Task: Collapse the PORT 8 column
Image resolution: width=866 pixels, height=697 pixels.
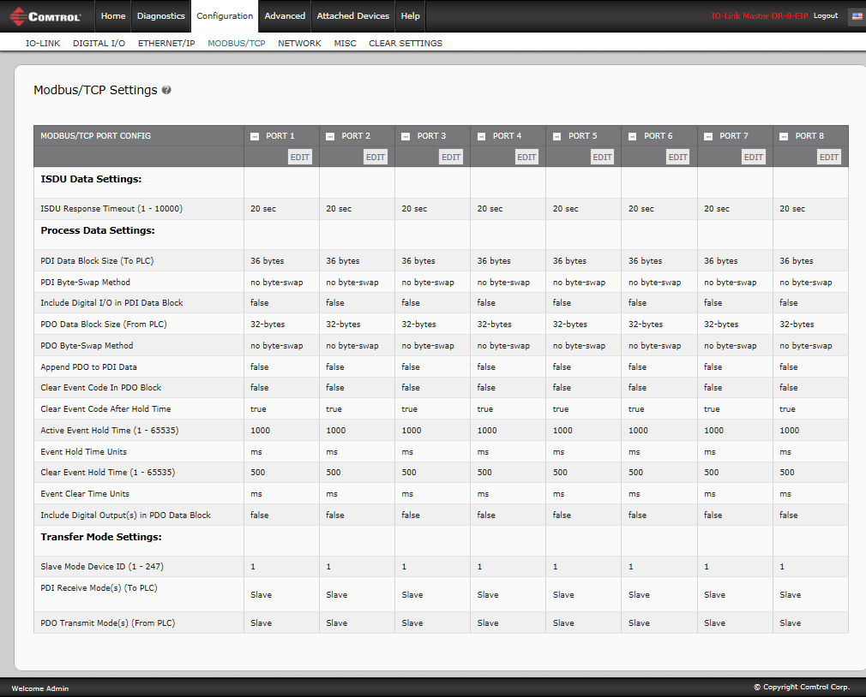Action: coord(784,136)
